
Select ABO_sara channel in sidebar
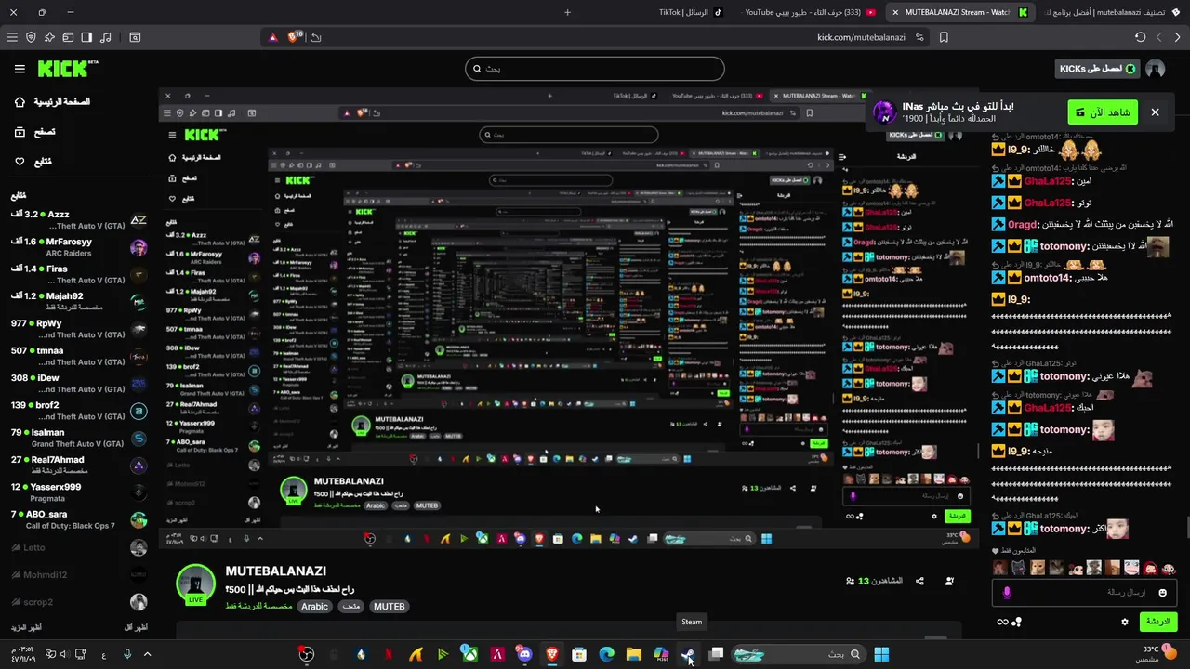79,519
